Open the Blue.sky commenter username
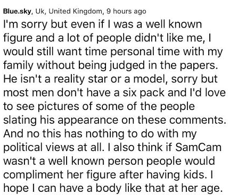Viewport: 229px width, 195px height. (x=18, y=11)
